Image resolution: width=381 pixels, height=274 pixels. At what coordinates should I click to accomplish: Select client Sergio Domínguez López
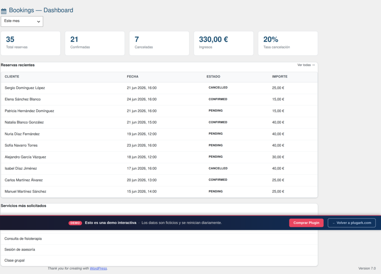coord(25,88)
